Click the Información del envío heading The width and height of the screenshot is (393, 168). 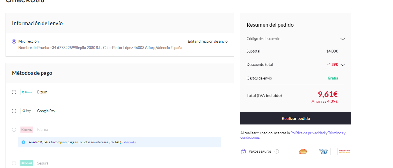pyautogui.click(x=37, y=24)
